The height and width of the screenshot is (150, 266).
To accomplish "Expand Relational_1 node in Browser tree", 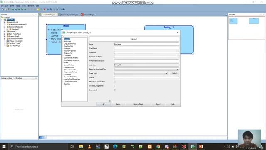I will point(7,29).
